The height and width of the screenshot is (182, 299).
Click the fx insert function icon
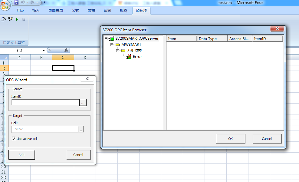click(66, 51)
